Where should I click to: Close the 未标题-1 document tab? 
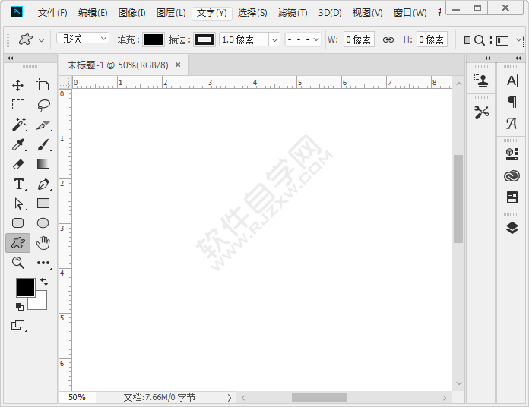(178, 65)
